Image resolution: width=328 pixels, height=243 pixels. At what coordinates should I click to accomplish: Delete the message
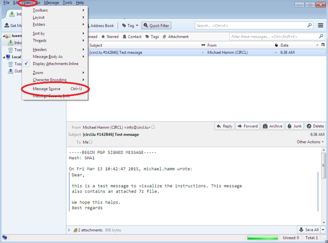pyautogui.click(x=315, y=126)
